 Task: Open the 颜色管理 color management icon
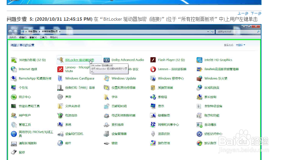tap(153, 143)
